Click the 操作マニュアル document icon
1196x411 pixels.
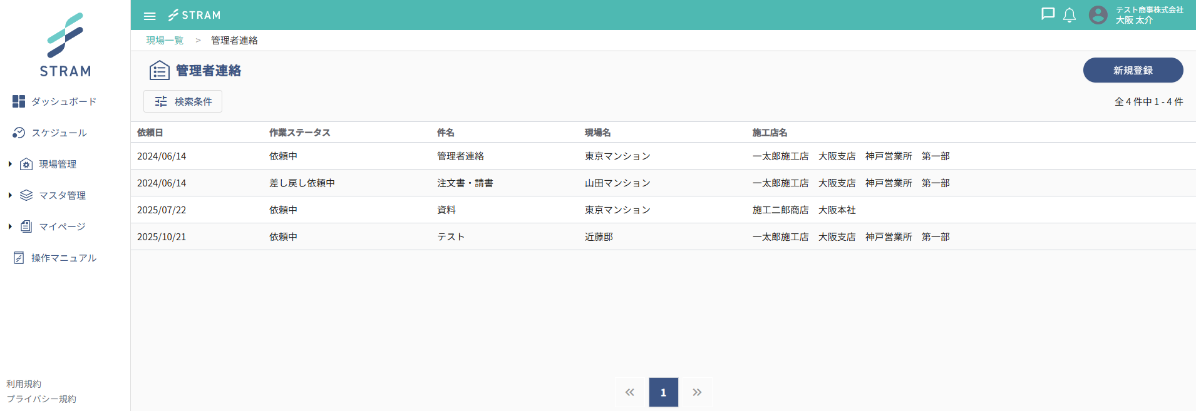click(x=19, y=258)
